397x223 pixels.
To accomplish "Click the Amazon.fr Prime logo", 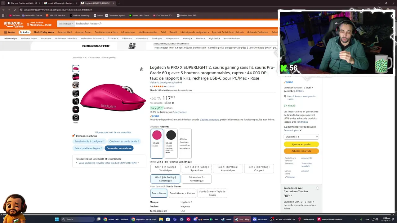I will pyautogui.click(x=13, y=24).
